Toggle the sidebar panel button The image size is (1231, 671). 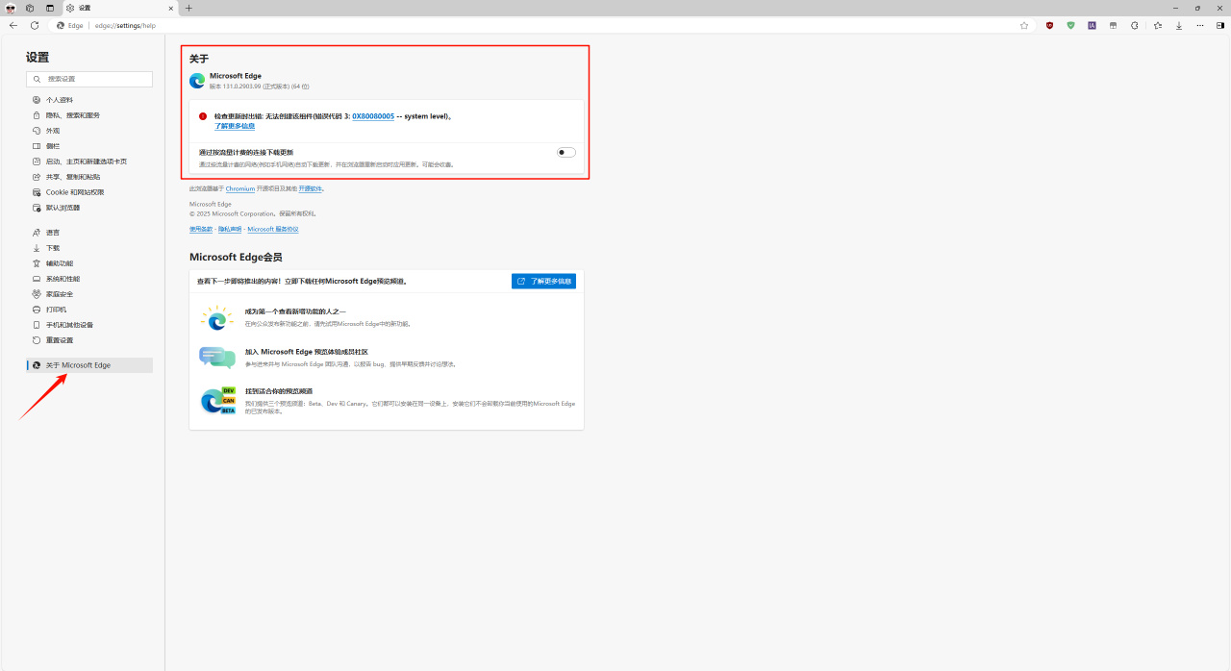coord(1220,25)
